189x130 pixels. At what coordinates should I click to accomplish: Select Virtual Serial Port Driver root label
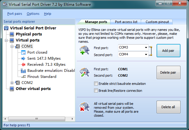pos(33,28)
